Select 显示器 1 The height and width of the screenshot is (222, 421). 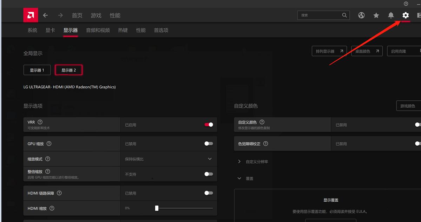37,70
